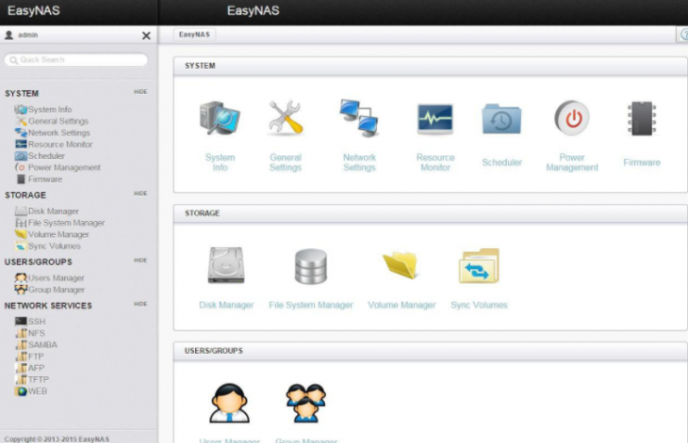
Task: Open General Settings wrench and screwdriver icon
Action: coord(286,118)
